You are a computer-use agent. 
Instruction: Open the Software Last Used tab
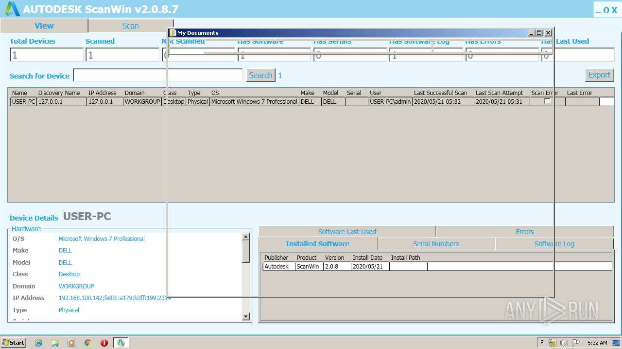[x=347, y=232]
